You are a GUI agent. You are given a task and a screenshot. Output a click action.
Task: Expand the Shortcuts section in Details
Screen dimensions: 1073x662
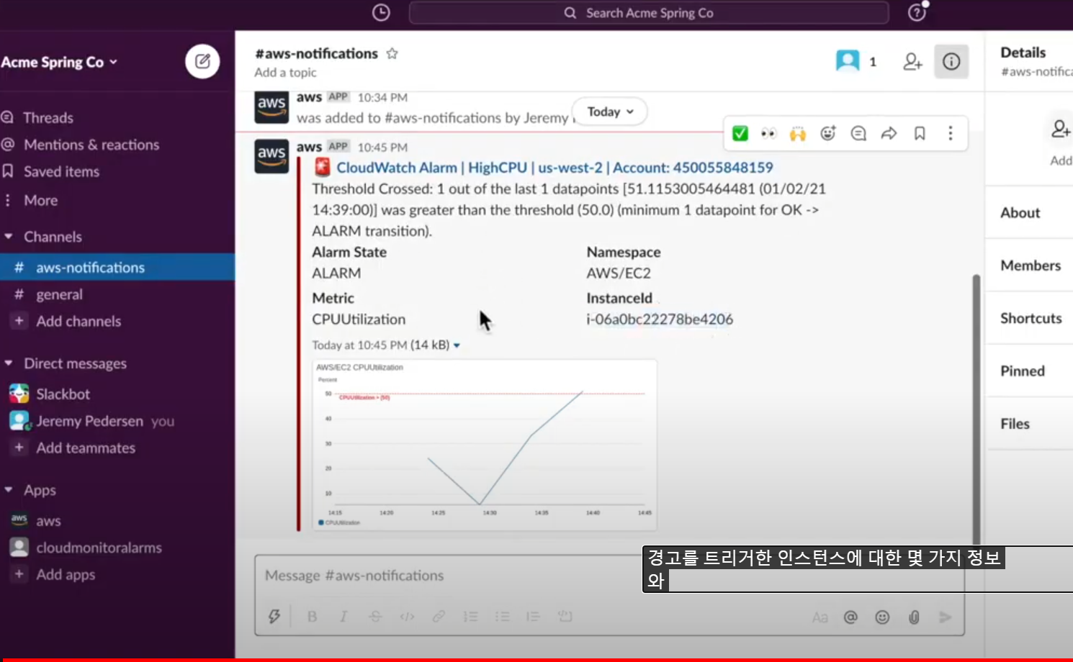pos(1029,318)
